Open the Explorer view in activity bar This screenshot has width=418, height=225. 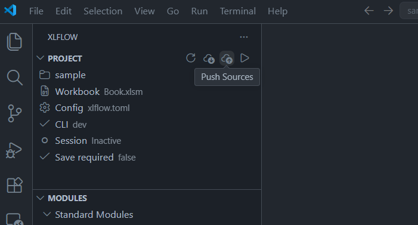coord(14,42)
